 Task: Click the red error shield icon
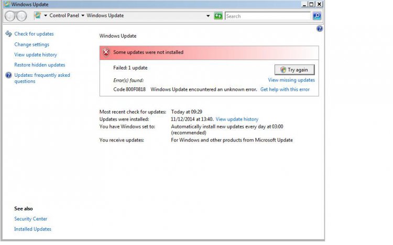[106, 52]
